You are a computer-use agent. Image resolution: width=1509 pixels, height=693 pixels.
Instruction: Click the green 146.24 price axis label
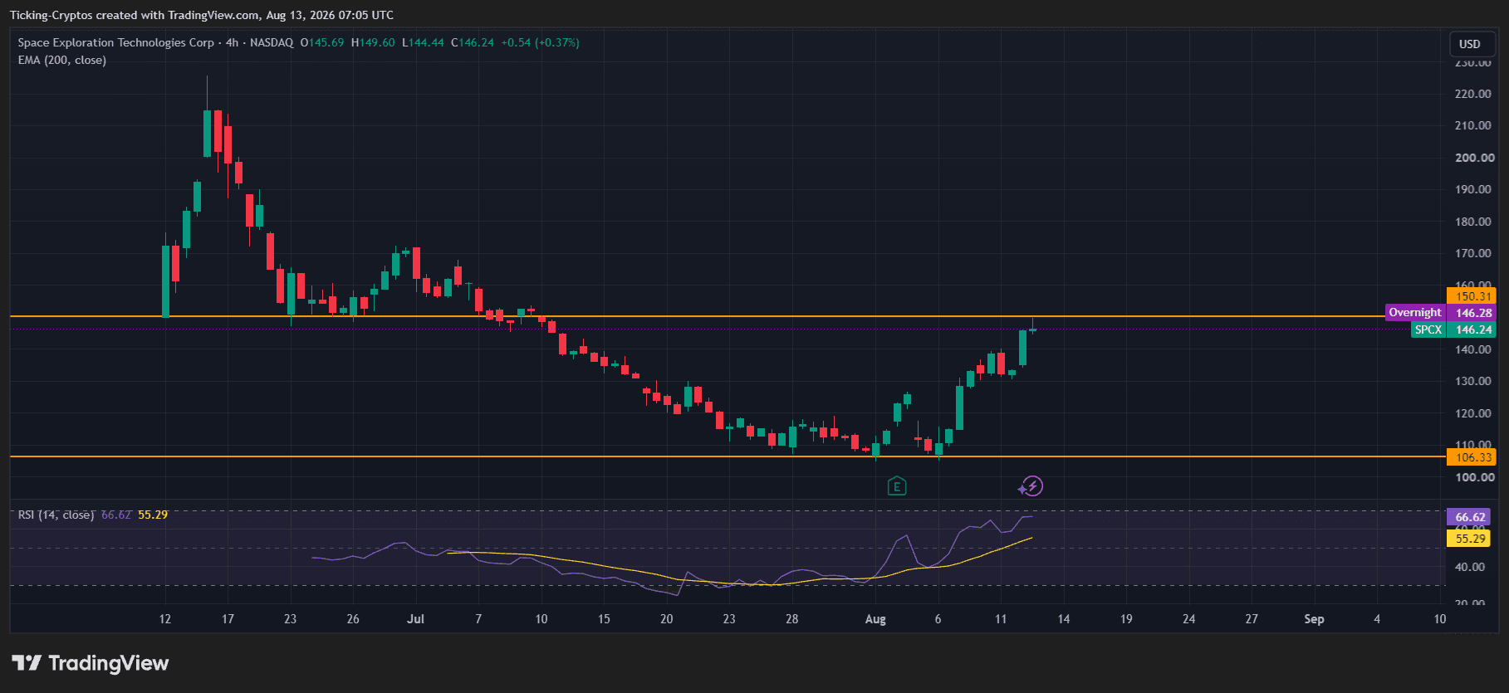(x=1472, y=329)
